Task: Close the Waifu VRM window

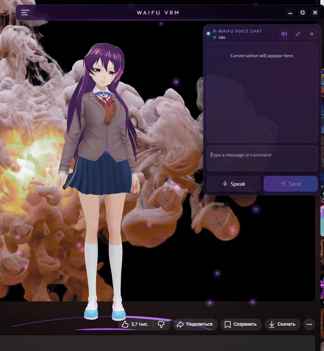Action: (x=315, y=13)
